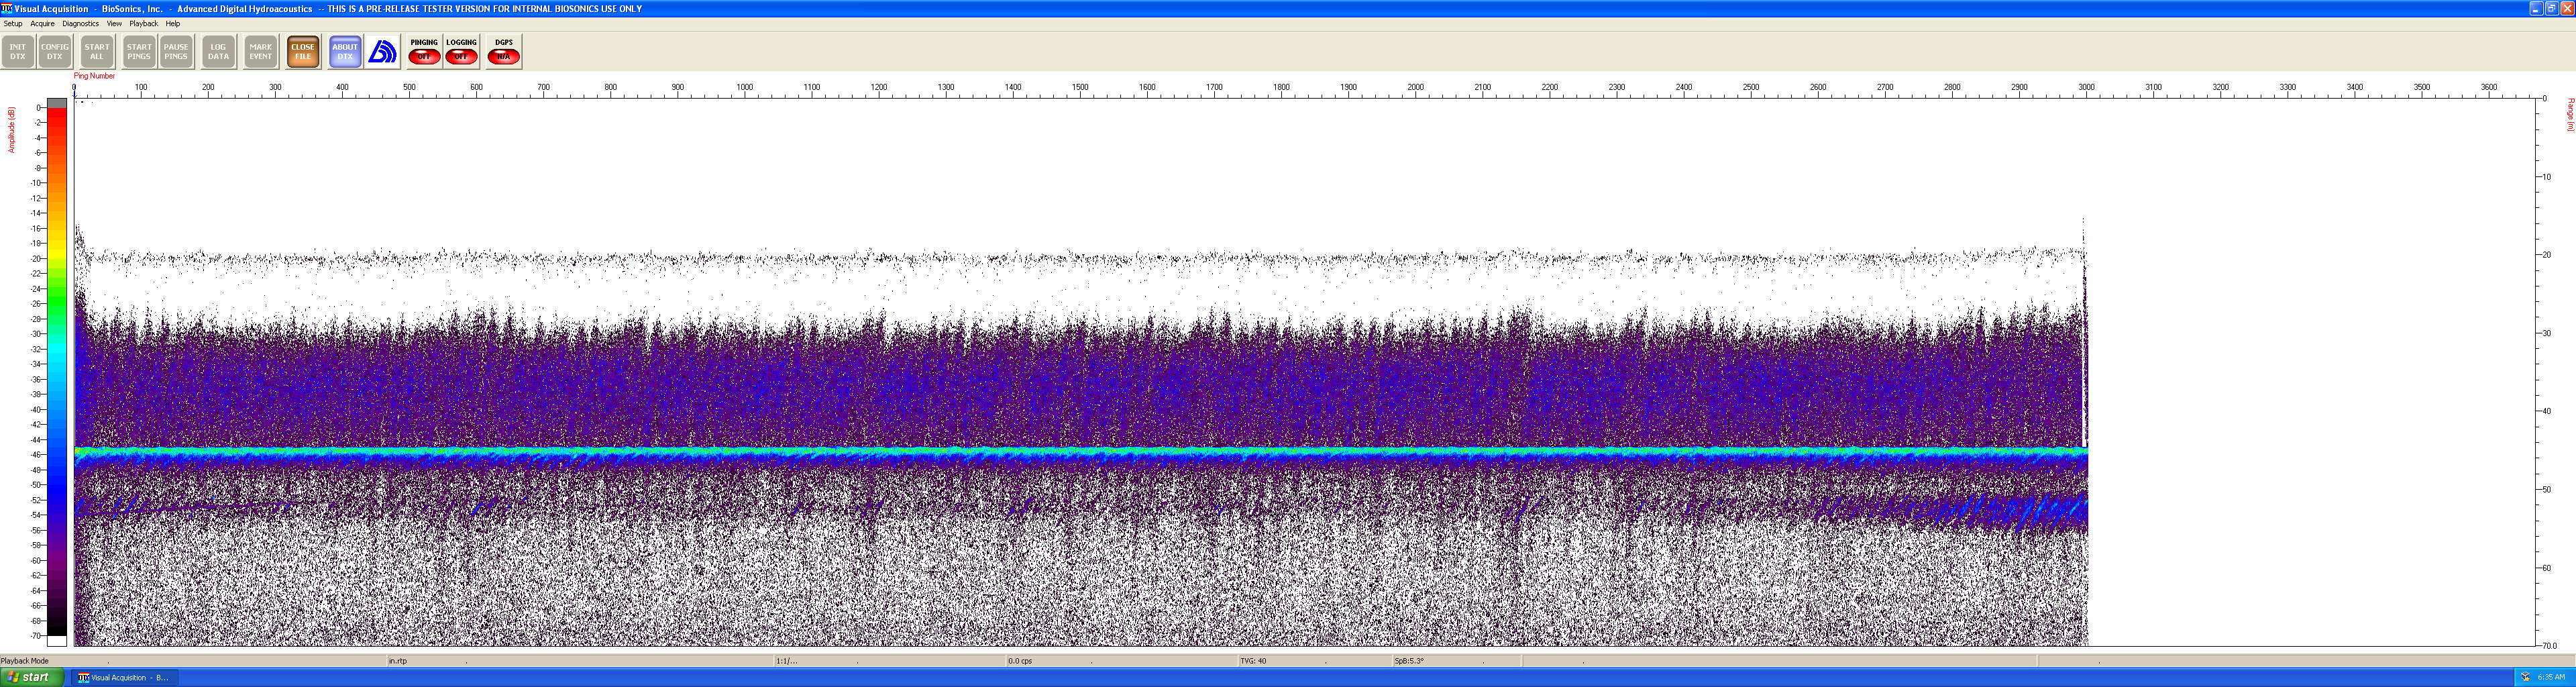Click the DGPS N/A indicator
2576x687 pixels.
504,52
